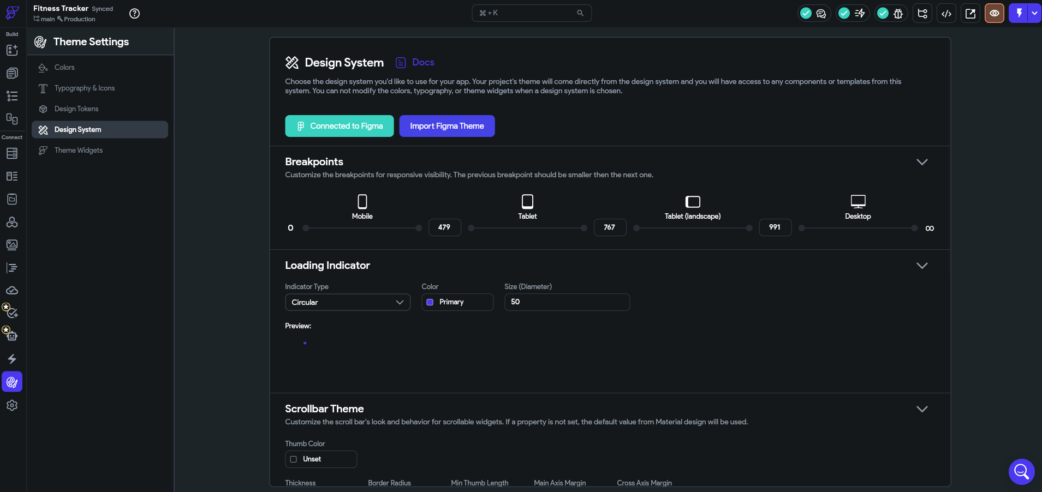Select Design Tokens menu item
The image size is (1042, 492).
pyautogui.click(x=100, y=109)
